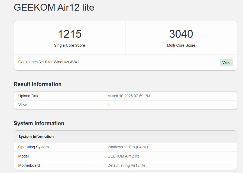Select the Model row label

[24, 156]
